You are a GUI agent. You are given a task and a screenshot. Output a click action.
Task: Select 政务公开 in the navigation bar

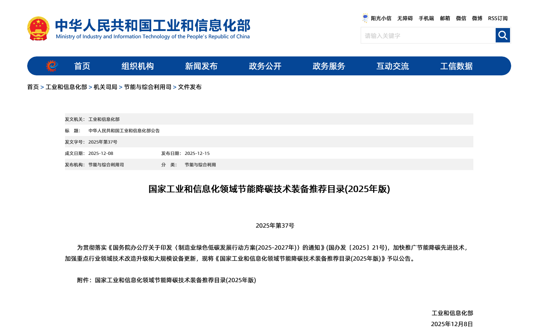coord(265,66)
